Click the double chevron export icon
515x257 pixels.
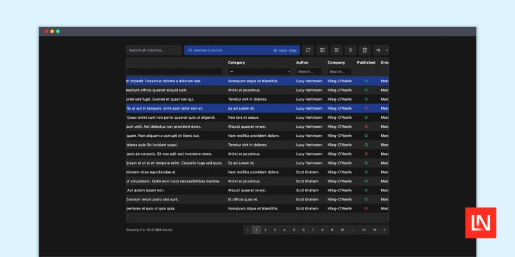click(x=350, y=50)
